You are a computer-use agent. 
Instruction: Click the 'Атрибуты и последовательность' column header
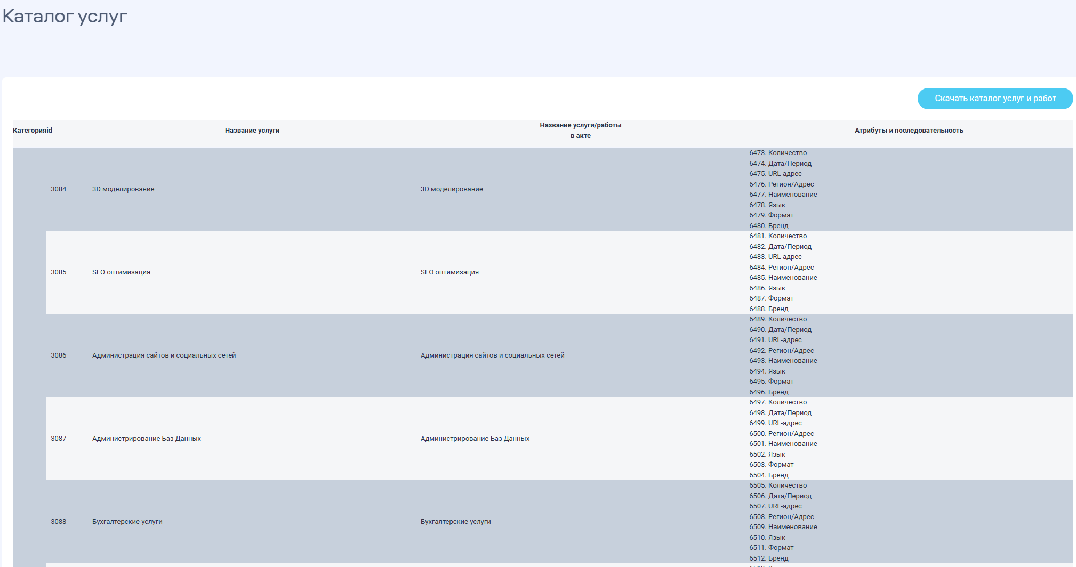[909, 131]
